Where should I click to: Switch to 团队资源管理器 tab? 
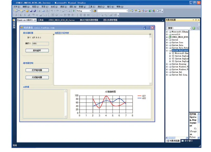tap(110, 20)
